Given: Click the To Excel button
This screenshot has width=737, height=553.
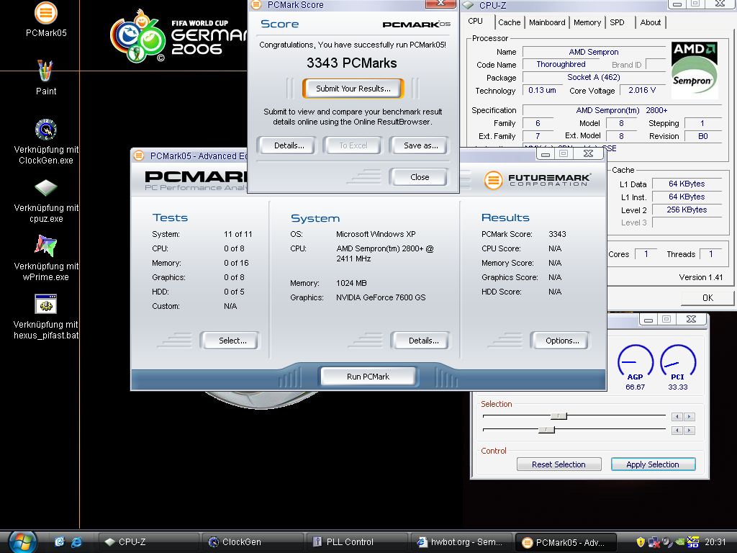Looking at the screenshot, I should coord(353,145).
